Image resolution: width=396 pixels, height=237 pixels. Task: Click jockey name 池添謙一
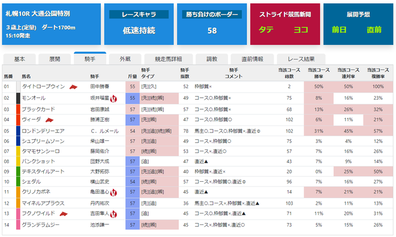click(100, 225)
